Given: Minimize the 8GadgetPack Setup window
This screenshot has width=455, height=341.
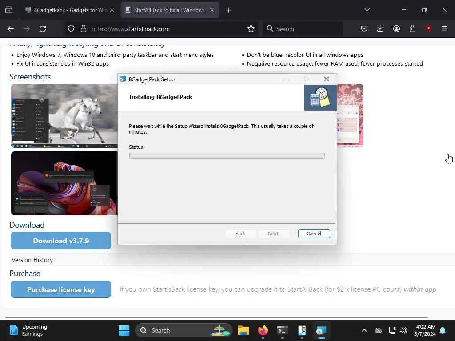Looking at the screenshot, I should tap(286, 79).
